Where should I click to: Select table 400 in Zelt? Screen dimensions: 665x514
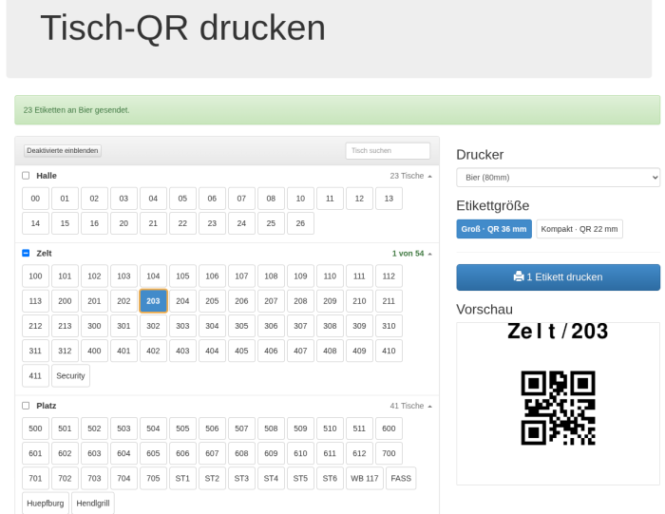tap(94, 351)
